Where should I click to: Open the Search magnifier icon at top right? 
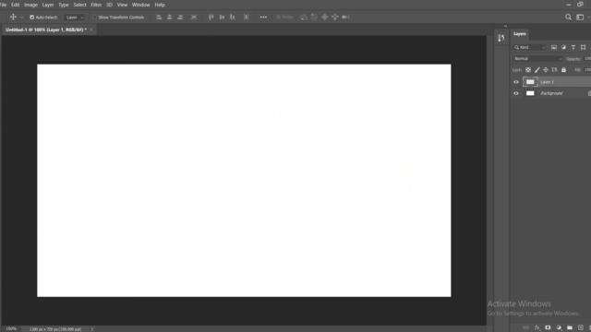click(568, 17)
